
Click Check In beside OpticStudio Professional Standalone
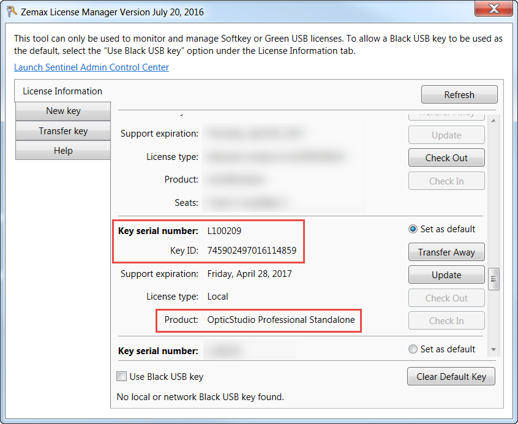(446, 320)
